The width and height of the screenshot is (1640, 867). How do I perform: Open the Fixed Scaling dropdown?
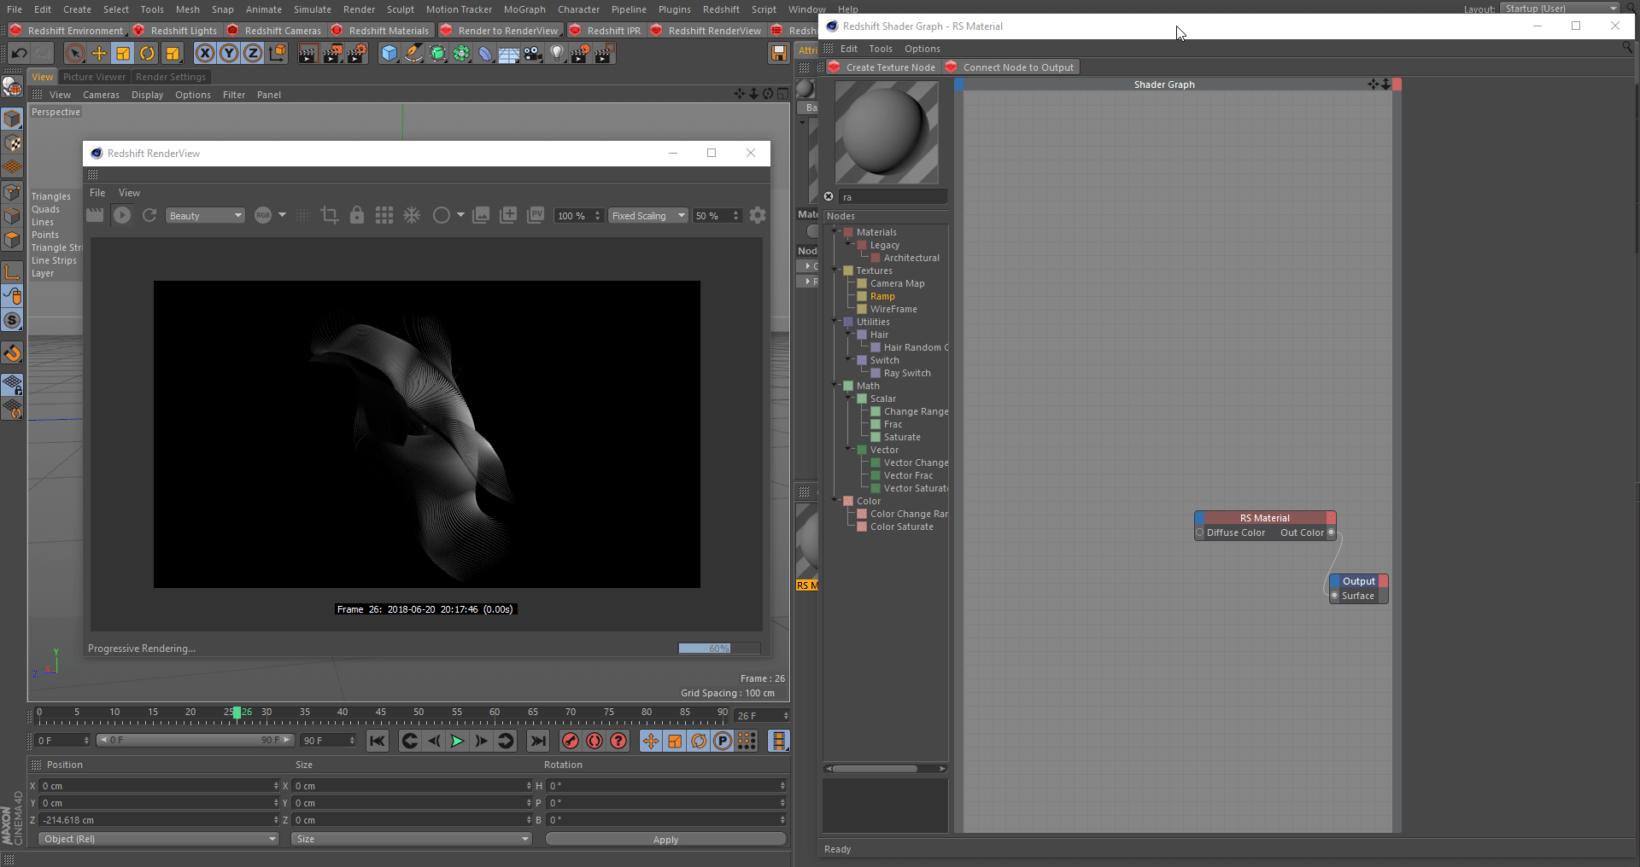click(648, 216)
